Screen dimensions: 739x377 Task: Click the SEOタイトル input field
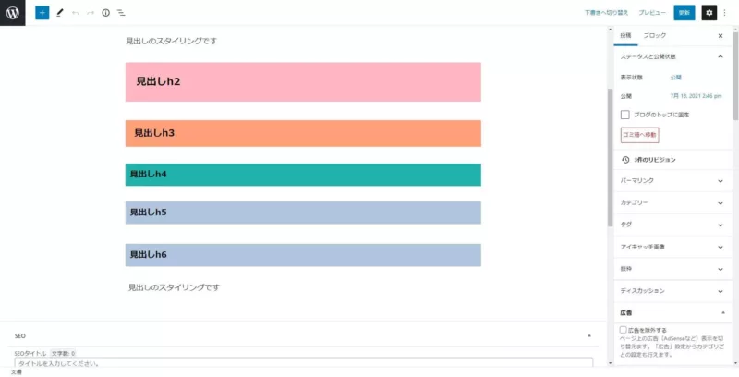[304, 363]
